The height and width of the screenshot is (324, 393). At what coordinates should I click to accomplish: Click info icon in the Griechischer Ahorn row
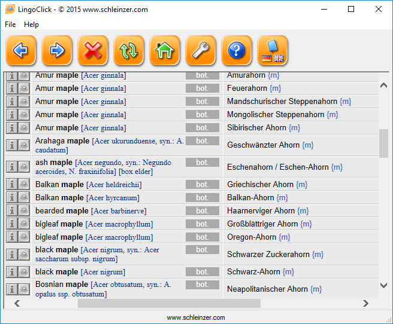click(11, 185)
